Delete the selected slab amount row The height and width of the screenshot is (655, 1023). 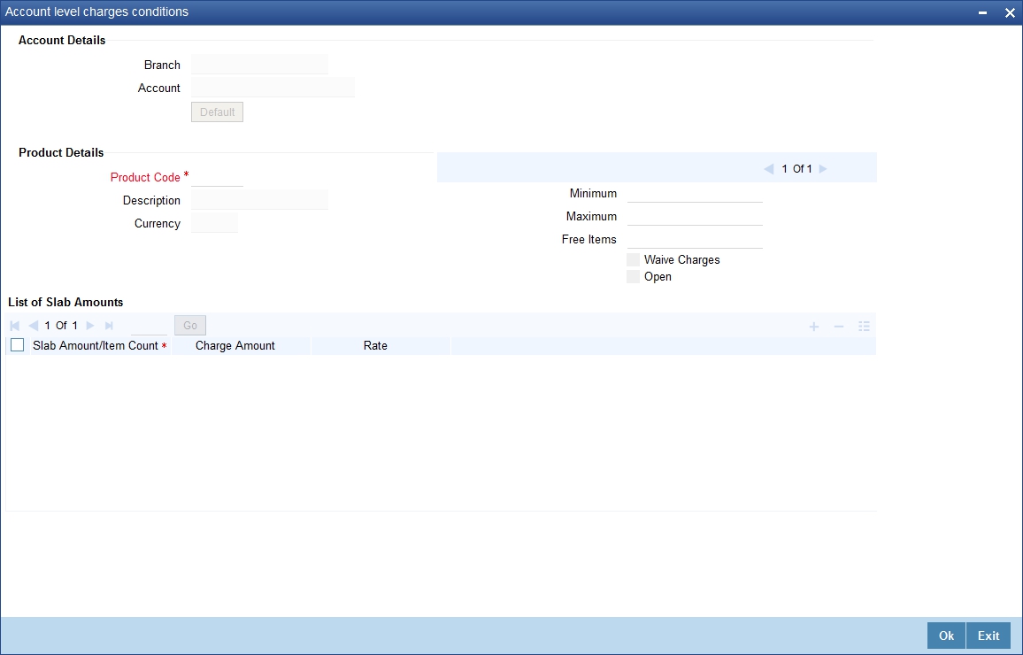[x=839, y=327]
